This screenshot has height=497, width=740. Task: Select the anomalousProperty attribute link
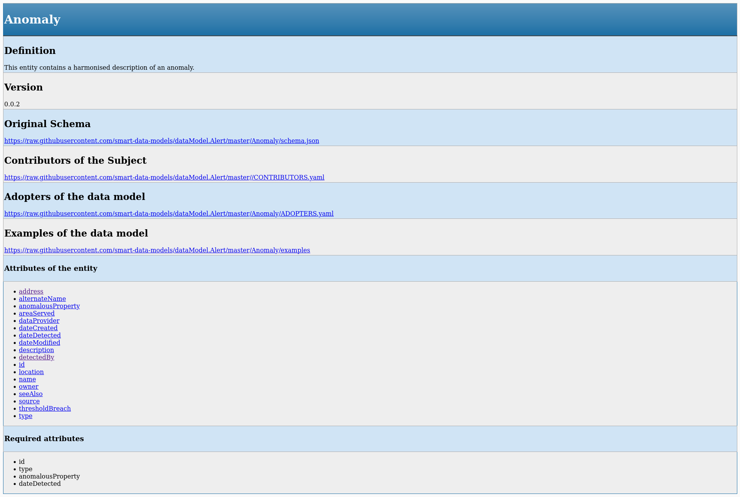point(49,306)
